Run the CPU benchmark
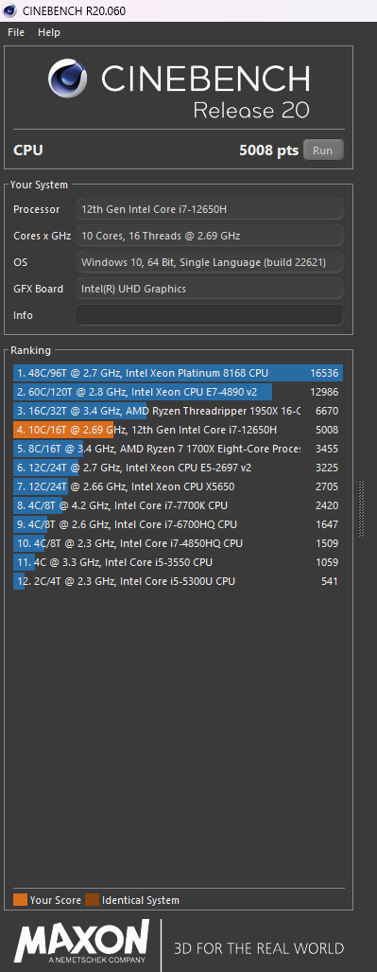Image resolution: width=377 pixels, height=972 pixels. point(322,150)
